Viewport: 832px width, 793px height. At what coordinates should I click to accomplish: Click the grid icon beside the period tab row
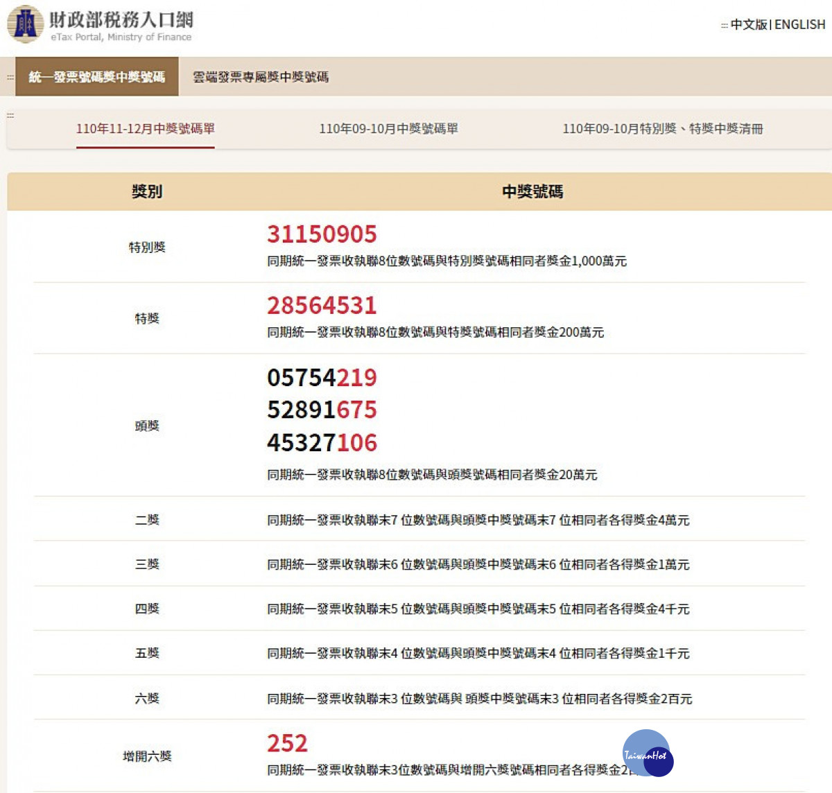pyautogui.click(x=10, y=116)
